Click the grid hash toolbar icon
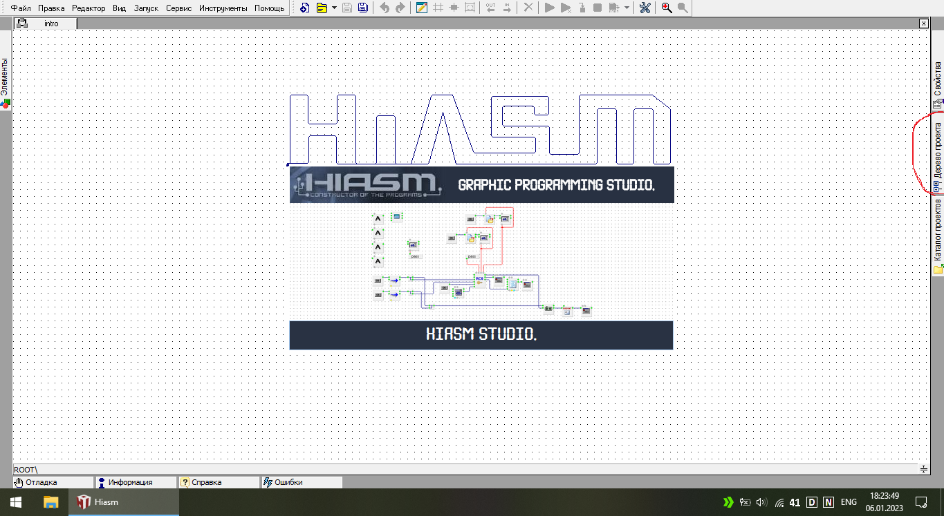 click(x=438, y=8)
